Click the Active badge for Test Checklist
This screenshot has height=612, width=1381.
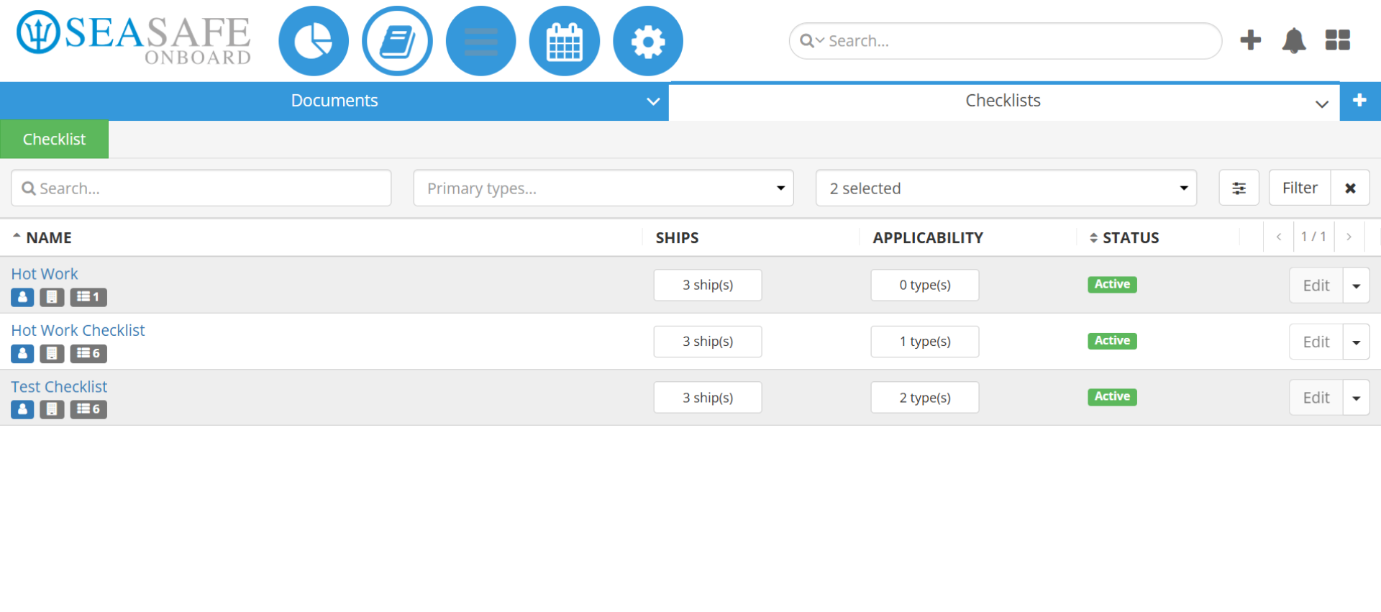coord(1112,396)
